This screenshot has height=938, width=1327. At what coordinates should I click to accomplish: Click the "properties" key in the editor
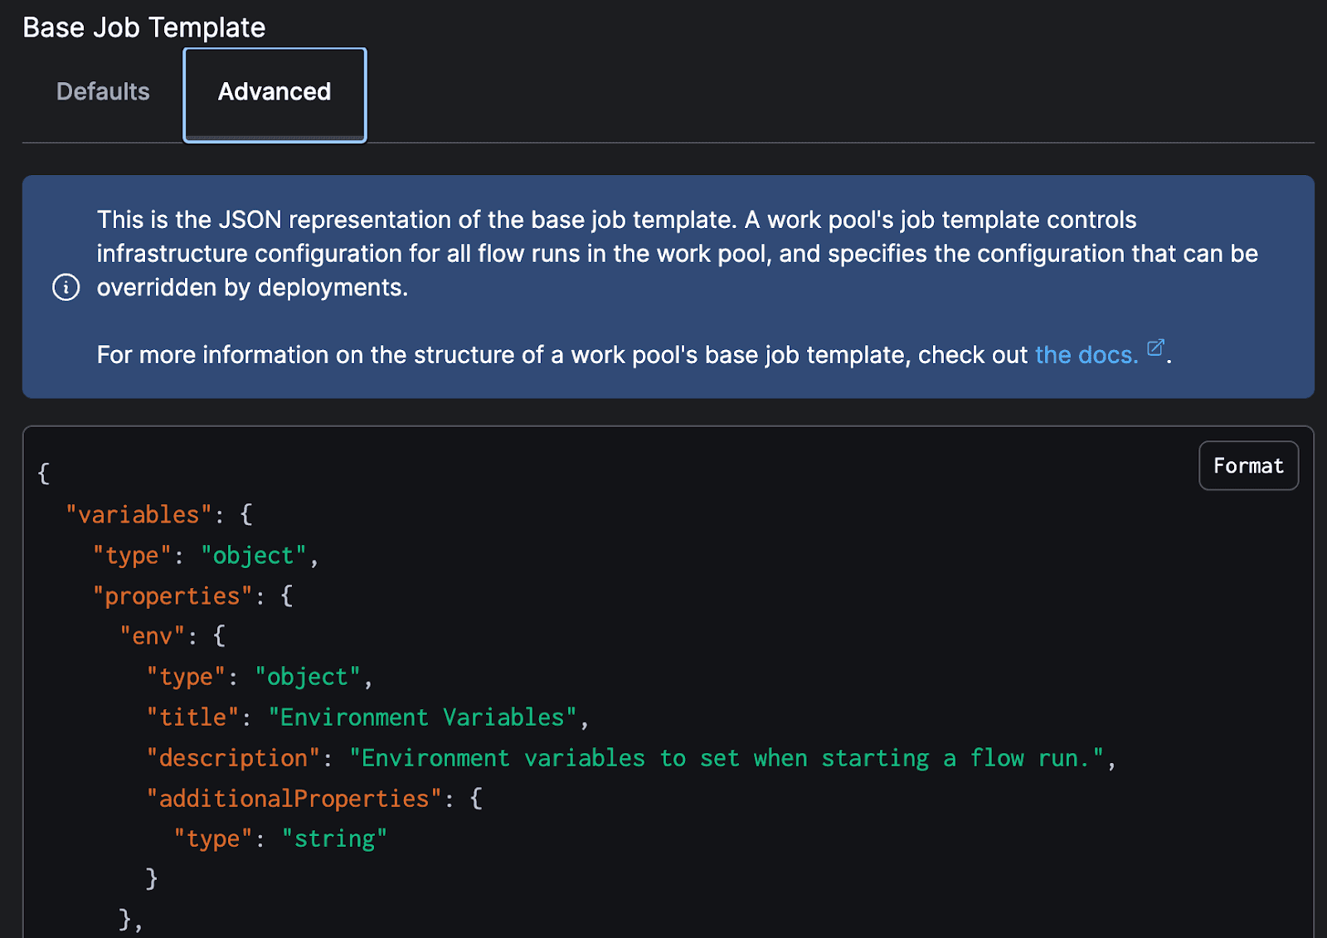(173, 595)
